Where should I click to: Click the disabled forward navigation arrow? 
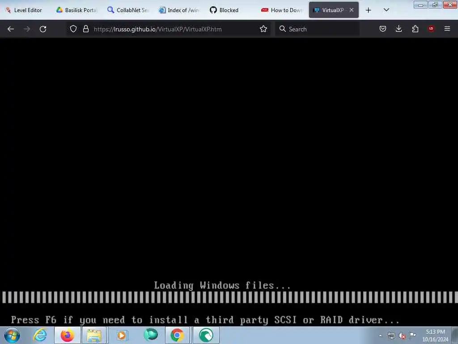pos(27,29)
